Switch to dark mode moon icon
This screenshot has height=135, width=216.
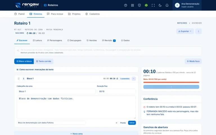[x=160, y=5]
